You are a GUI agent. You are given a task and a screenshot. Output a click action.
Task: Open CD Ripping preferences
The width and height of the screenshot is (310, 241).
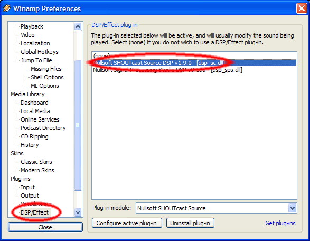[34, 136]
